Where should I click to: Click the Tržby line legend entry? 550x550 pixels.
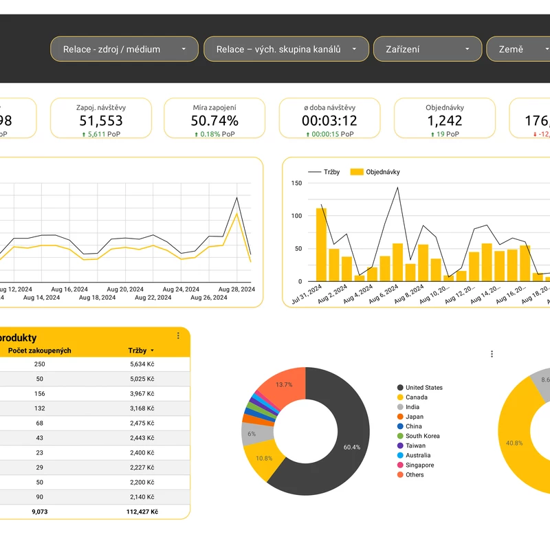click(x=324, y=172)
